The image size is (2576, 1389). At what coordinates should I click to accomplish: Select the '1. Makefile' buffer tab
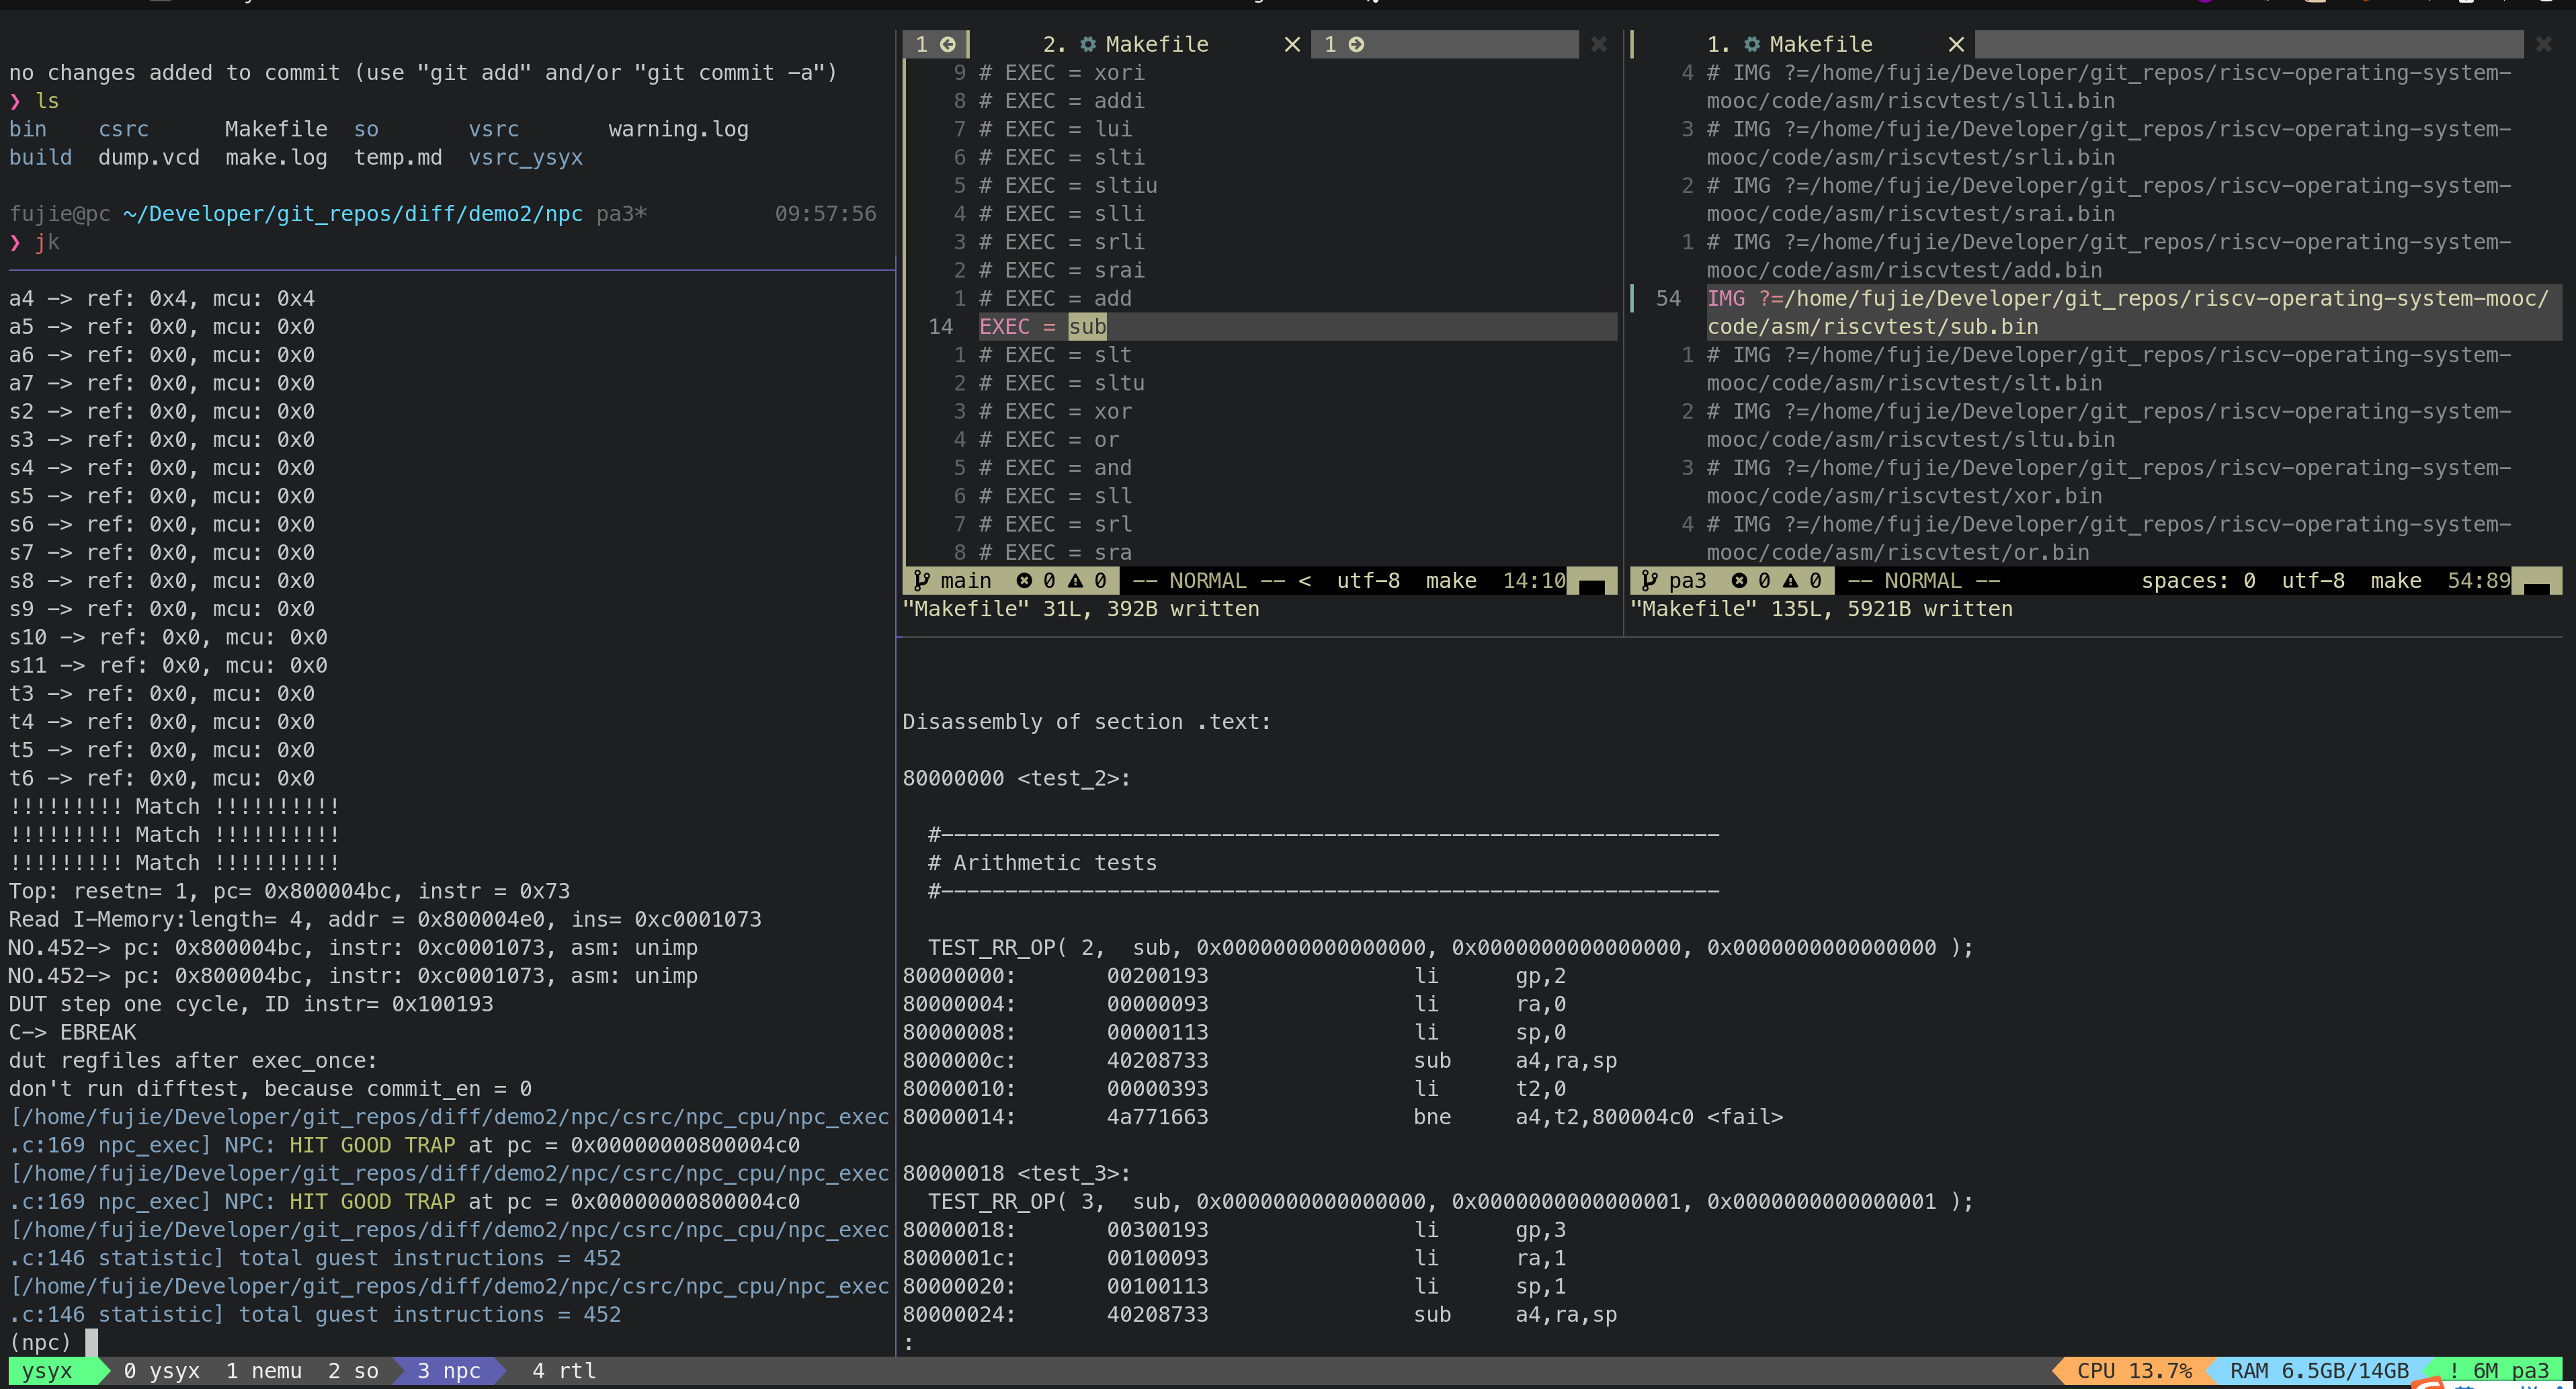tap(1804, 44)
